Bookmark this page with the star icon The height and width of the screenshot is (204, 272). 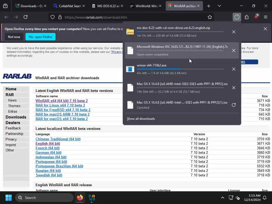(x=210, y=17)
